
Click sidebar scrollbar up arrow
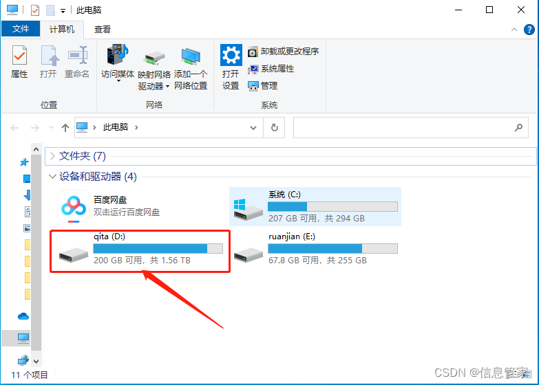36,149
